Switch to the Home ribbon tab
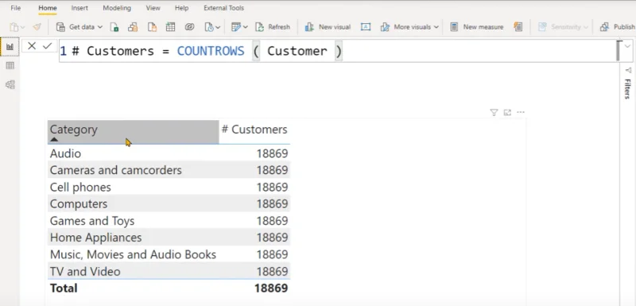The height and width of the screenshot is (306, 636). click(48, 8)
